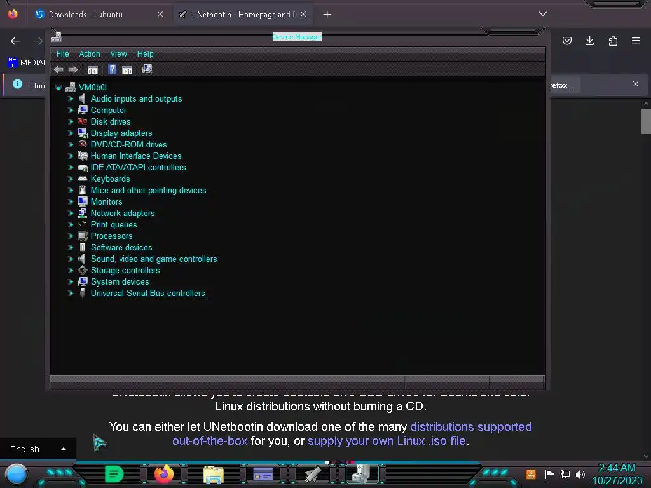The image size is (651, 488).
Task: Click the network tray icon
Action: (x=565, y=474)
